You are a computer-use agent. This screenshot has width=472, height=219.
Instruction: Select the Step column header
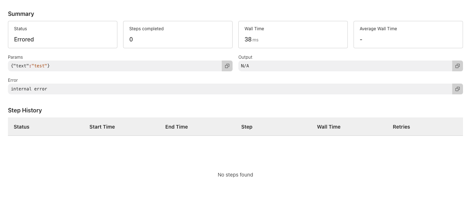click(x=247, y=127)
